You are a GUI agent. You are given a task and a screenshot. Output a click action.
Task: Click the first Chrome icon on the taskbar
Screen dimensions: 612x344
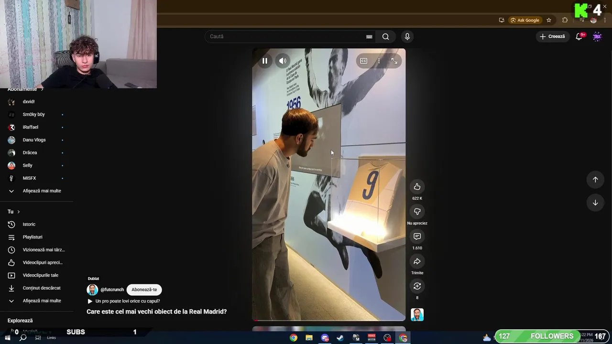(294, 338)
